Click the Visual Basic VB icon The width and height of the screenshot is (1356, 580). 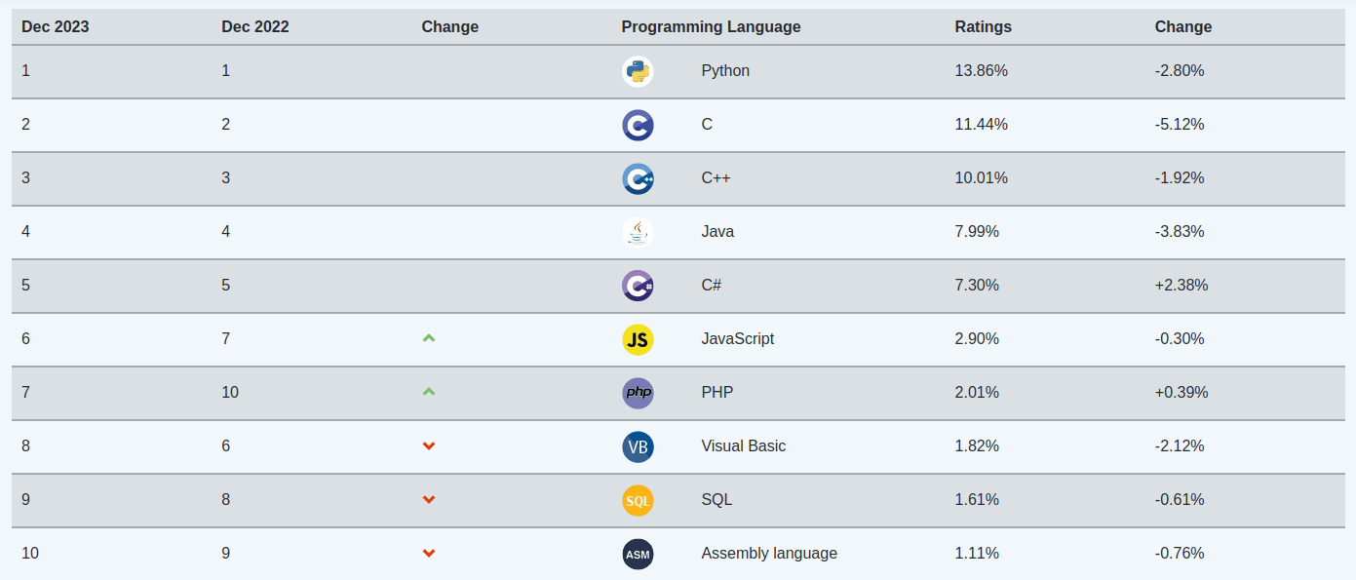click(x=638, y=446)
